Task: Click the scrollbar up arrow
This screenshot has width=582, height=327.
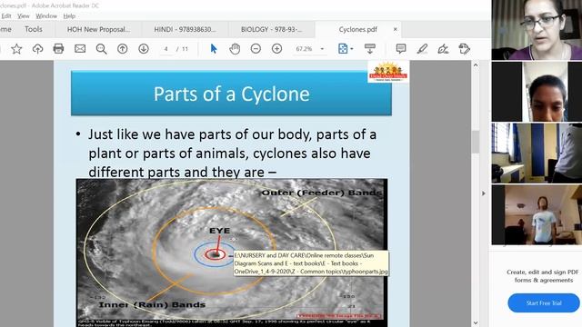Action: (476, 64)
